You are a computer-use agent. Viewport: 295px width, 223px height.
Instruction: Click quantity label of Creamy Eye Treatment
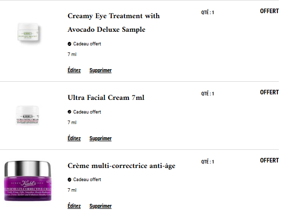coord(208,13)
